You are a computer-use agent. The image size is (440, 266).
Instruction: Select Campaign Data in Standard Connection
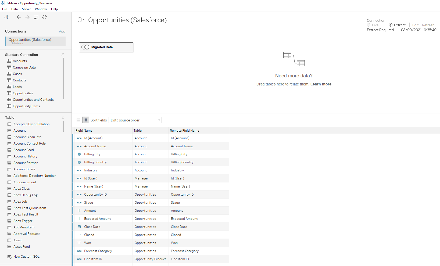tap(24, 67)
